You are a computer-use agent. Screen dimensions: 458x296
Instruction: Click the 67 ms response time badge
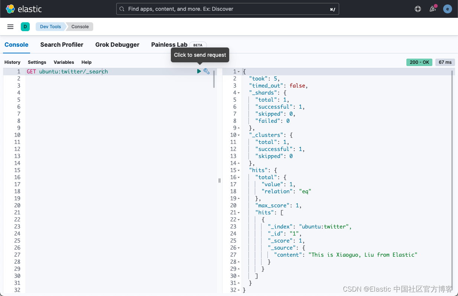pyautogui.click(x=445, y=62)
